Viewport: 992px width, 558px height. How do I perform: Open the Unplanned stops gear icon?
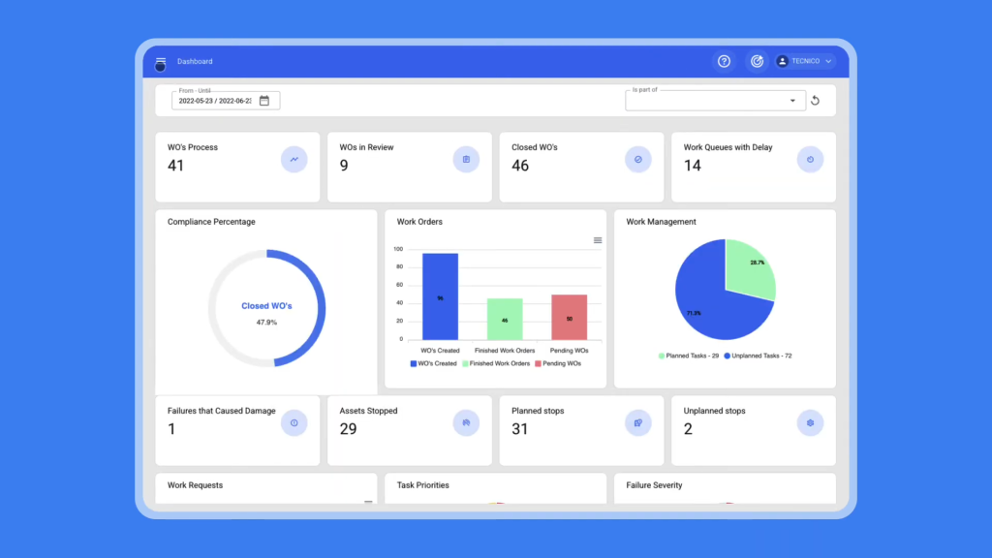pyautogui.click(x=810, y=422)
